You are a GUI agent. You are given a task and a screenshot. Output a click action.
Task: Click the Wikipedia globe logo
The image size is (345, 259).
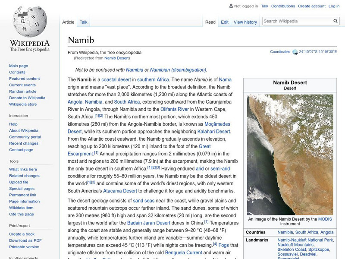coord(30,21)
